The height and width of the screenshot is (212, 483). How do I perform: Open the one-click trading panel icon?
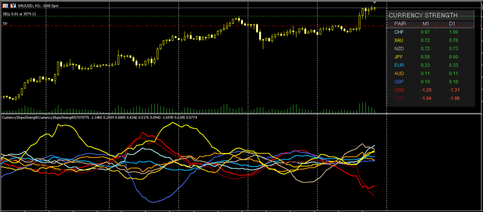[x=5, y=5]
